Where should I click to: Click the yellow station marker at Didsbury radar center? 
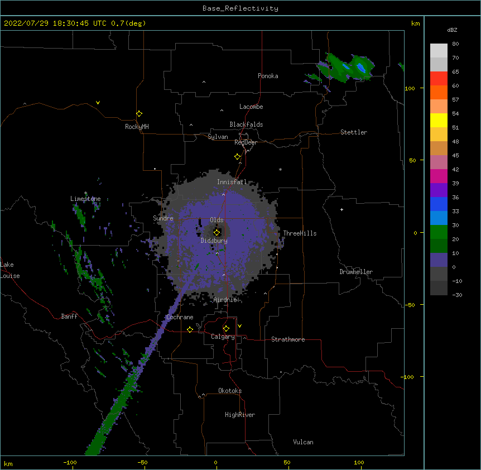(217, 232)
